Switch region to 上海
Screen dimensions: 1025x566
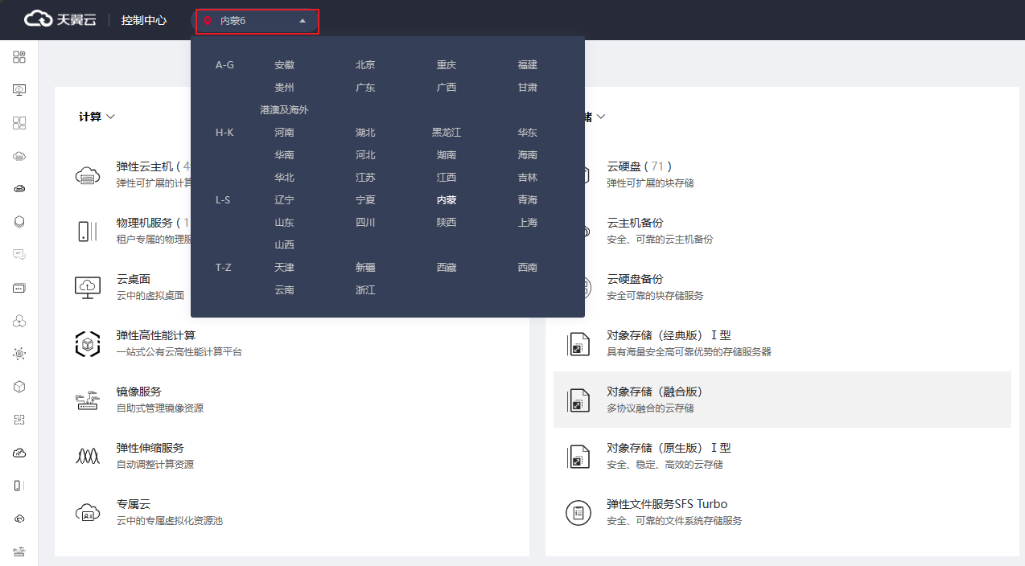(528, 223)
